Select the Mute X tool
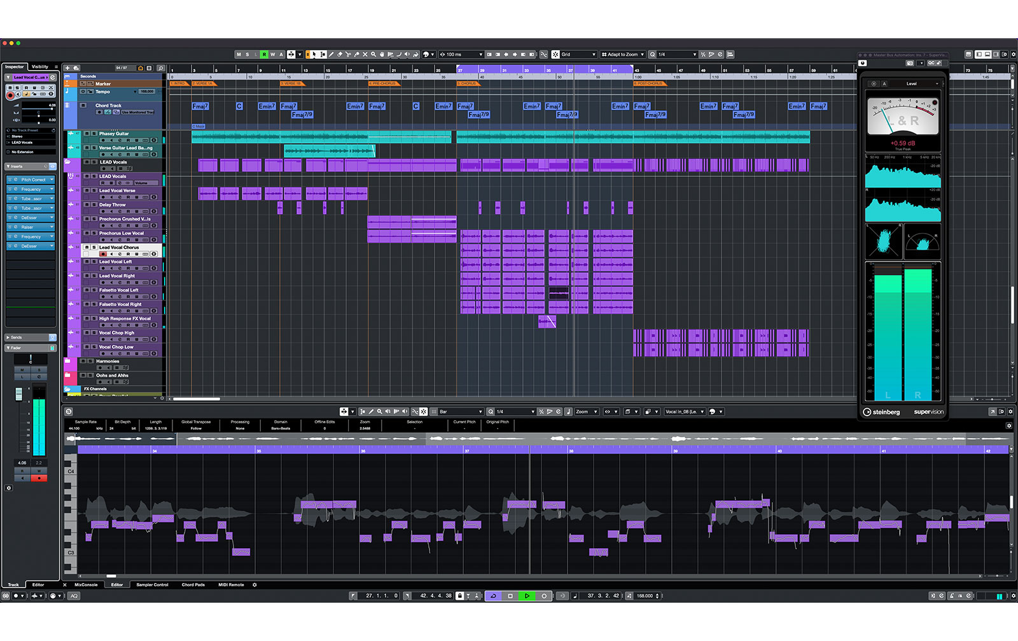This screenshot has width=1018, height=641. [x=365, y=54]
